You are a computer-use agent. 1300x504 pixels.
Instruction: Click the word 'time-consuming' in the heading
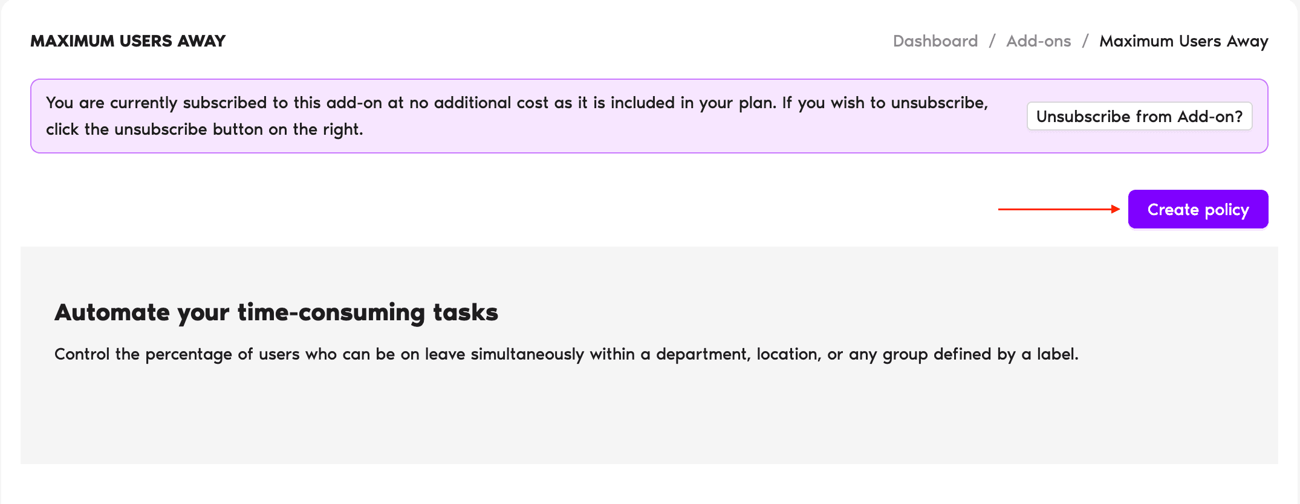point(331,312)
